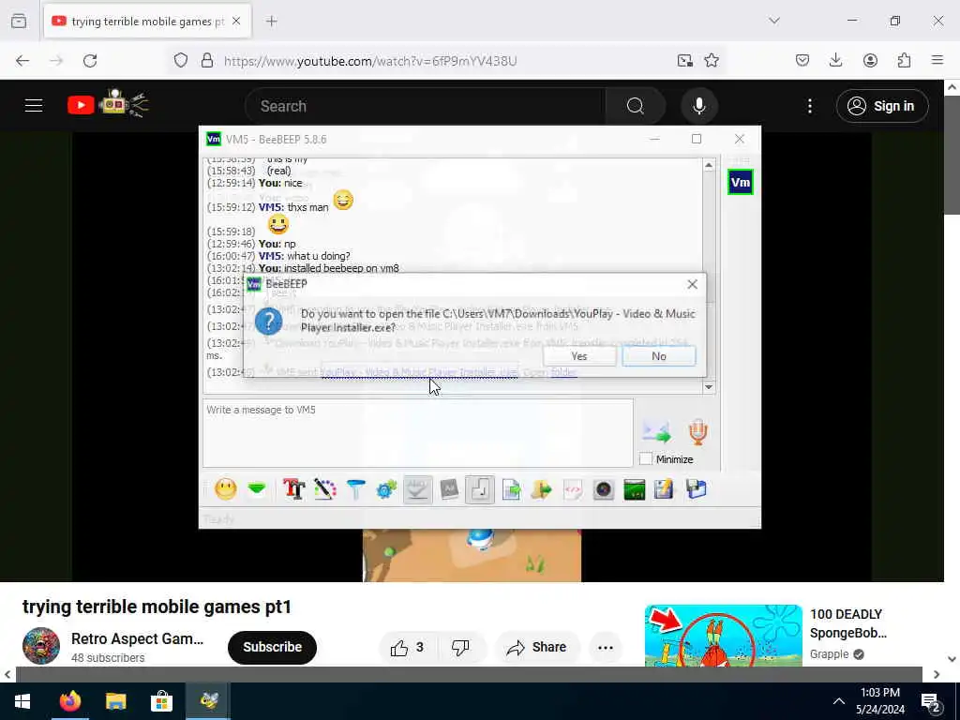Click the Vm user avatar in BeeBEEP sidebar
This screenshot has height=720, width=960.
click(x=741, y=183)
